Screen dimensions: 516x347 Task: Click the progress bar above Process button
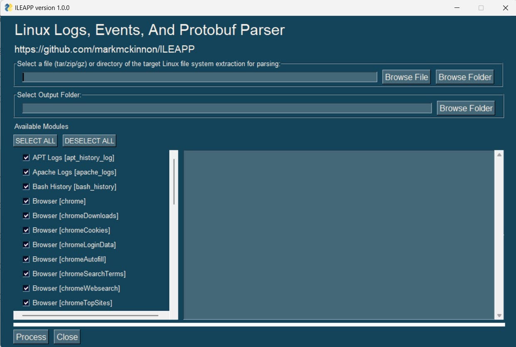point(259,325)
